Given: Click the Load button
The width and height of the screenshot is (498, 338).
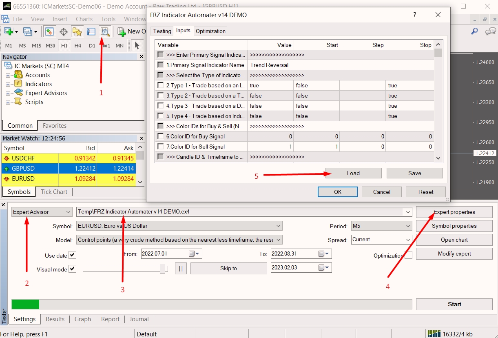Looking at the screenshot, I should pos(353,173).
